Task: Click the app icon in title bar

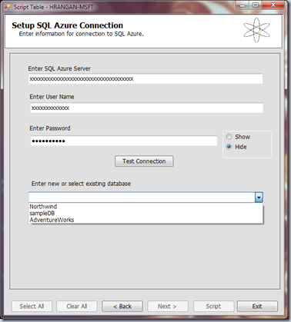Action: pyautogui.click(x=8, y=7)
